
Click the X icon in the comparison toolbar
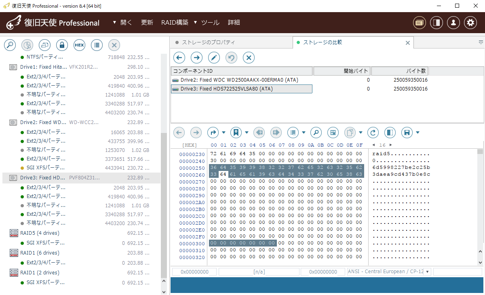click(x=249, y=58)
